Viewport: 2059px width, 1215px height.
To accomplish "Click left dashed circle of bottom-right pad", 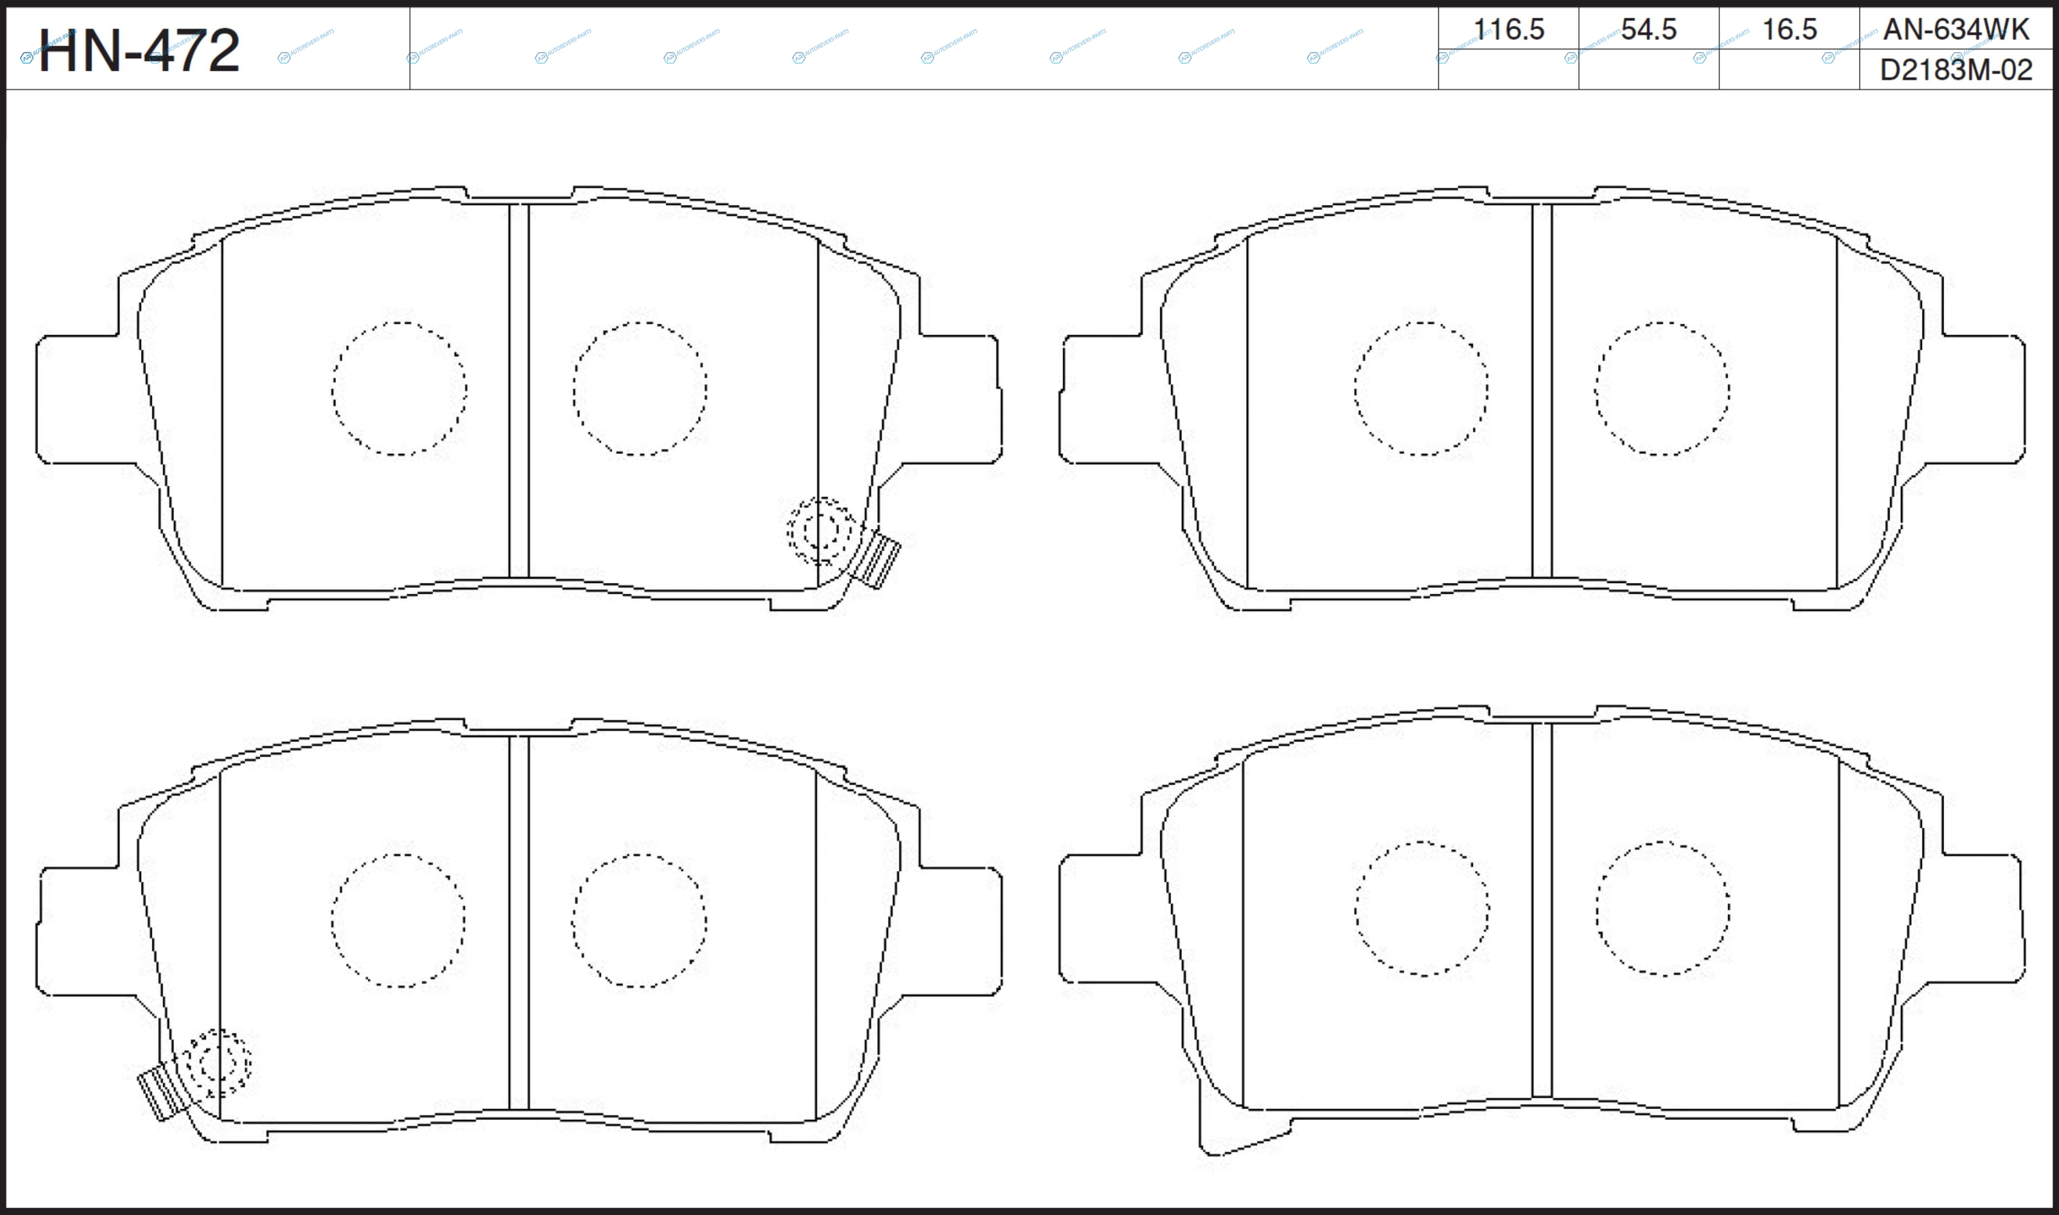I will coord(1422,908).
